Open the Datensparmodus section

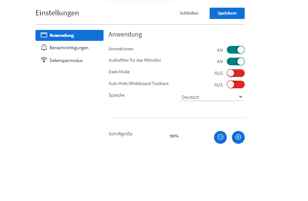pyautogui.click(x=66, y=60)
